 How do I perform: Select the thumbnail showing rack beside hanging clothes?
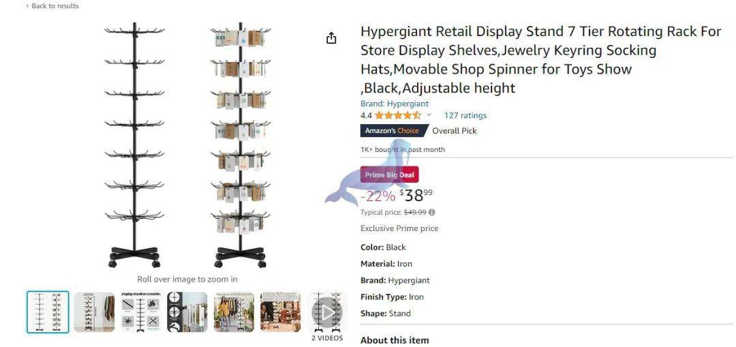point(95,312)
